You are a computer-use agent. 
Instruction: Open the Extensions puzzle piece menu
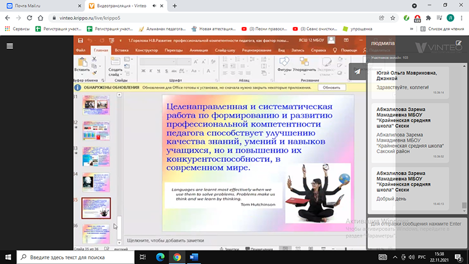(x=429, y=18)
